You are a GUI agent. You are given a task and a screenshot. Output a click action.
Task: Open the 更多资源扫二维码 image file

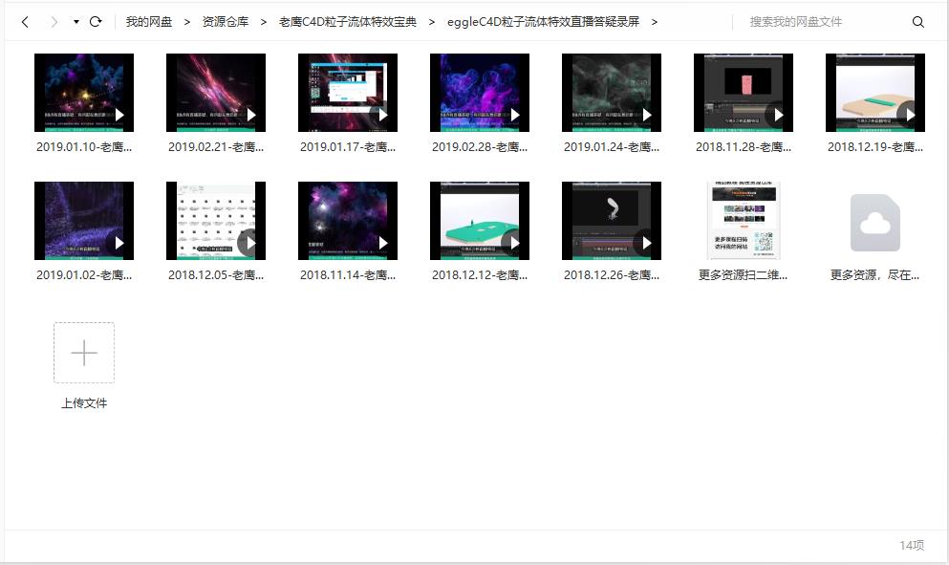coord(744,221)
